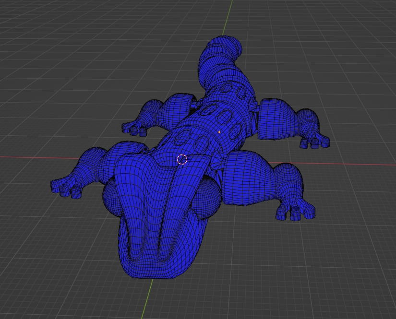Click the lizard's rear left hand
The width and height of the screenshot is (396, 319).
pos(134,128)
